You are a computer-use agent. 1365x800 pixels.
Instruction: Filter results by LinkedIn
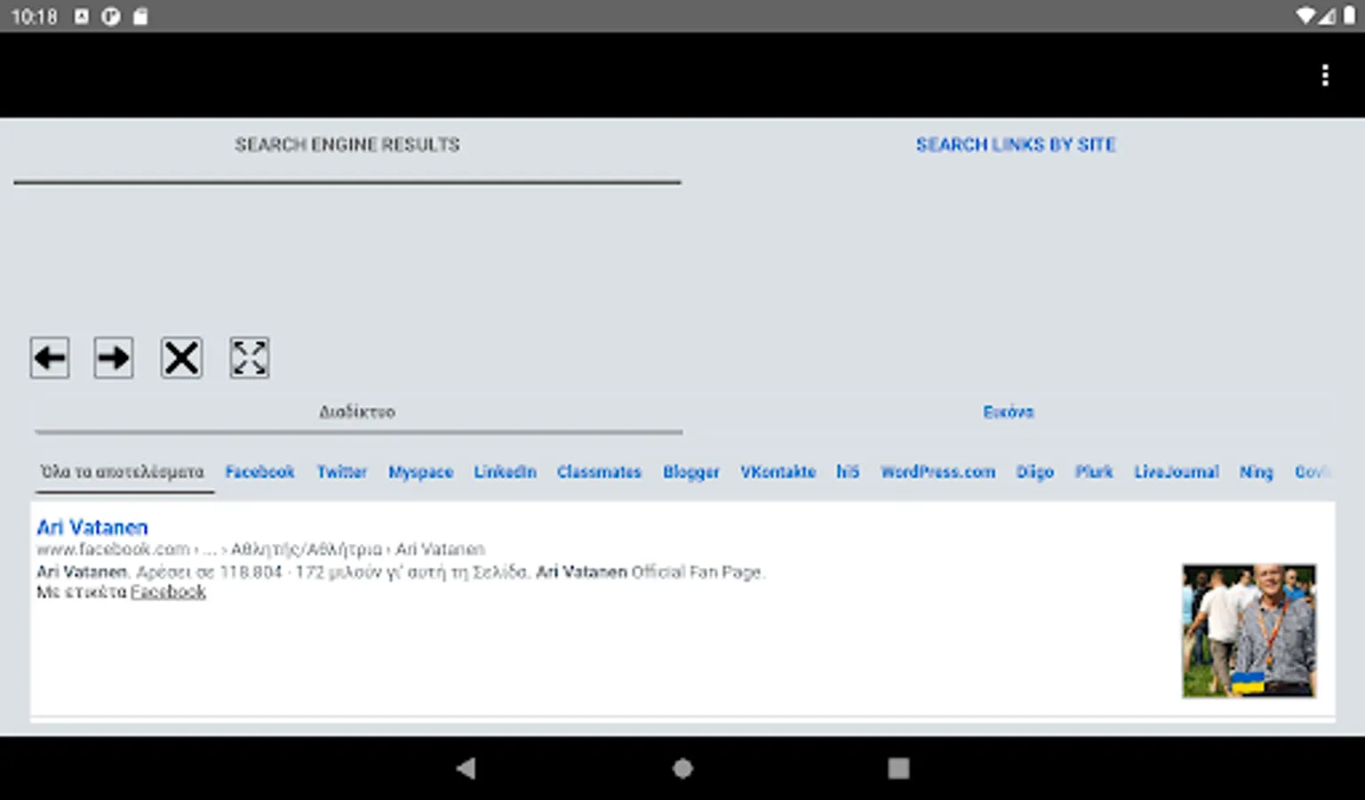click(505, 472)
